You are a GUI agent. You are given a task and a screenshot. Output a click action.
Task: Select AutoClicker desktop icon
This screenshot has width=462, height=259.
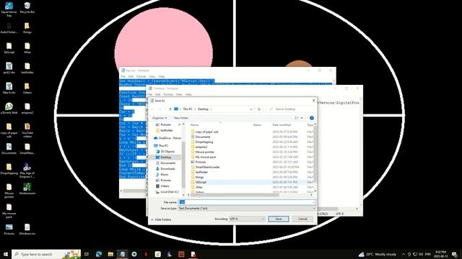click(9, 27)
